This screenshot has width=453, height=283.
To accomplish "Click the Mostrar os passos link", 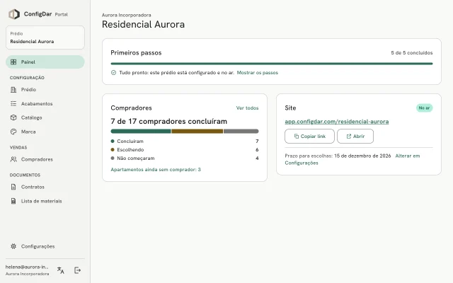I will pyautogui.click(x=258, y=73).
